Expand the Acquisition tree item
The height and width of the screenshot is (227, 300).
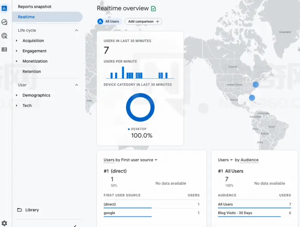tap(17, 40)
